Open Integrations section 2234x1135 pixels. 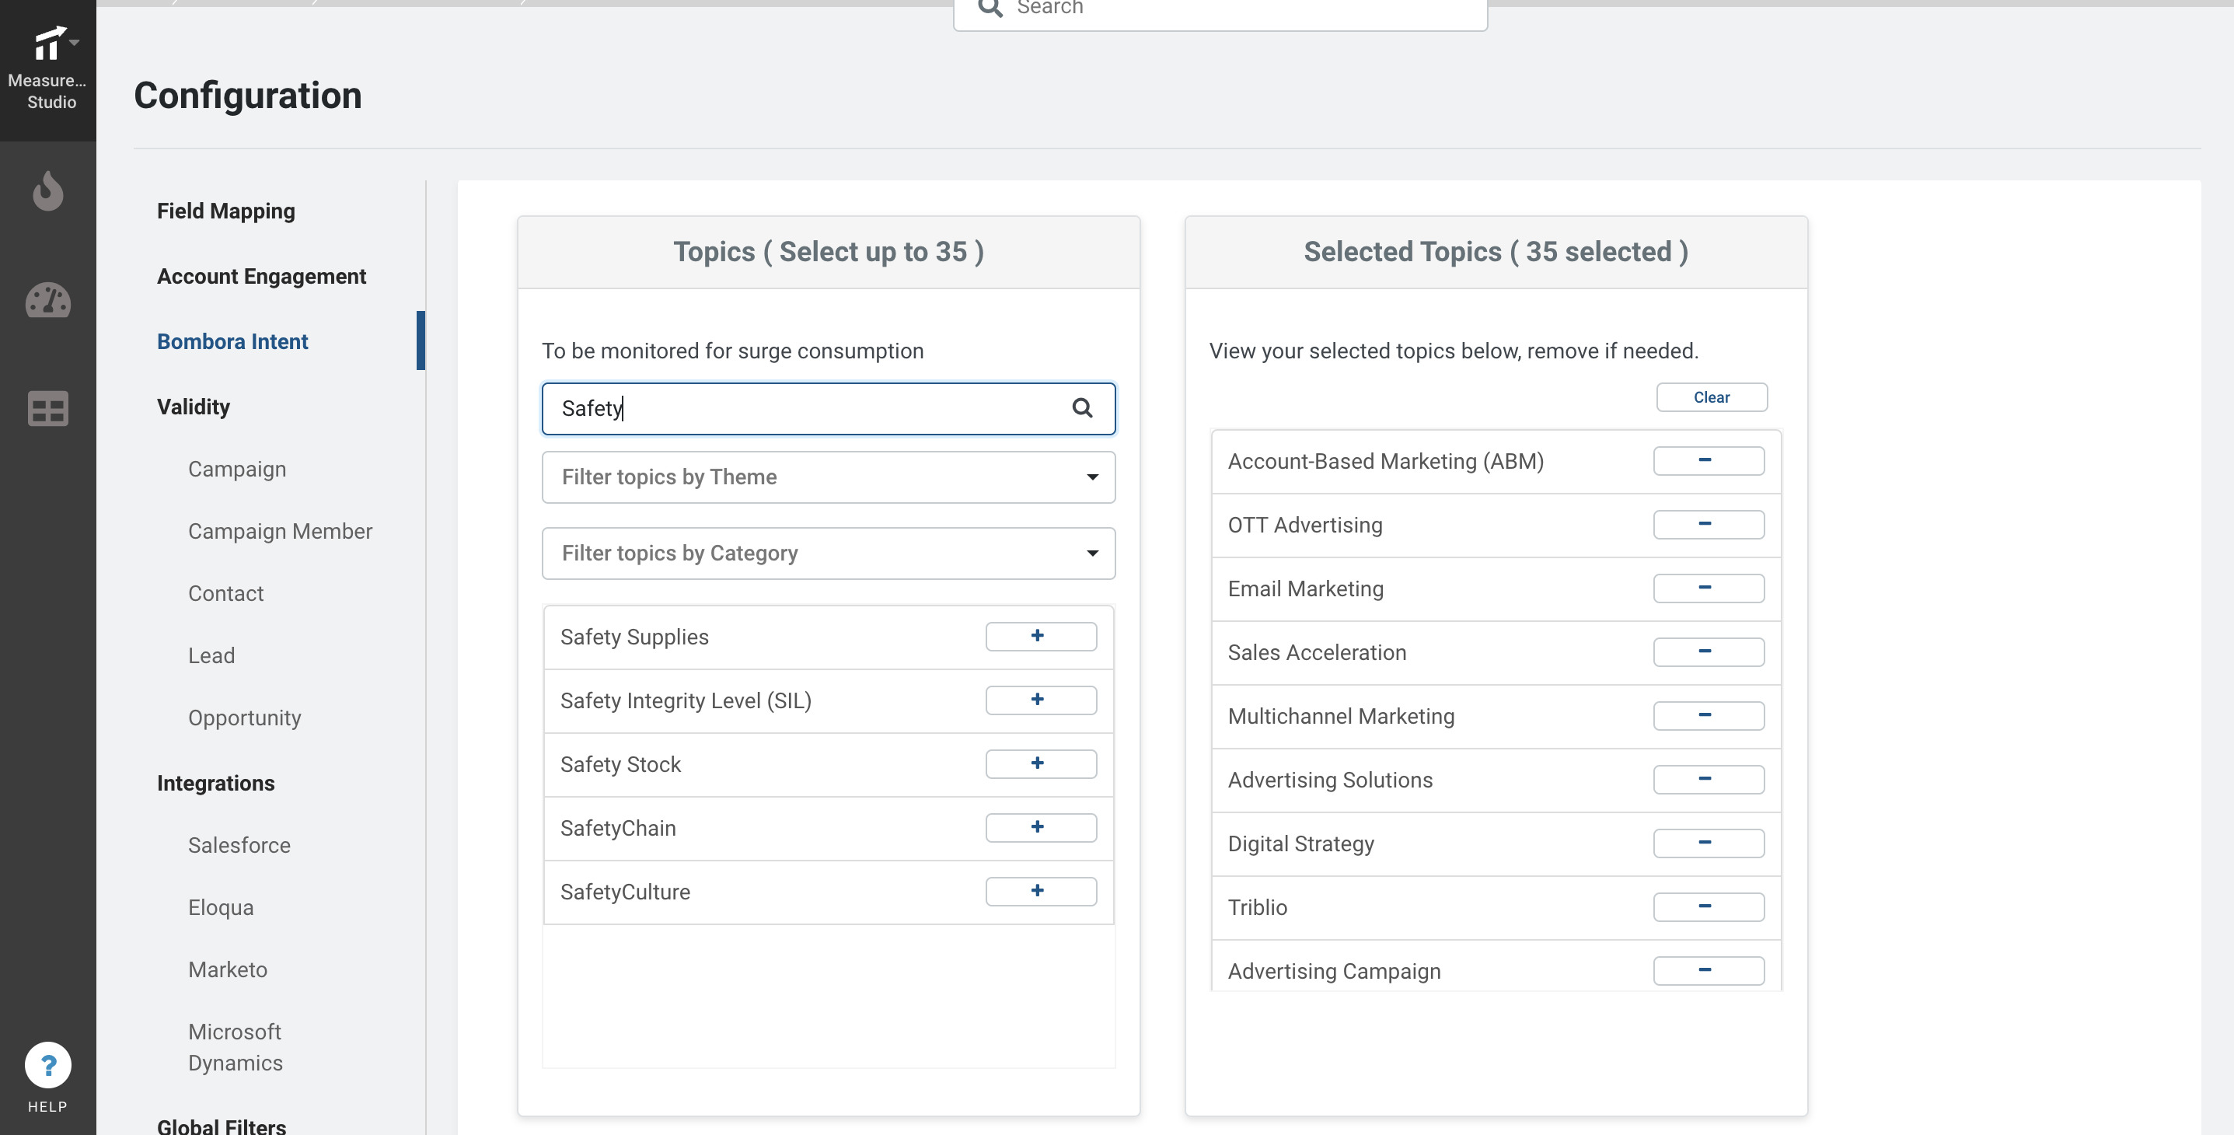point(216,782)
